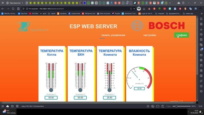Open the settings gear in the side panel

coord(201,91)
